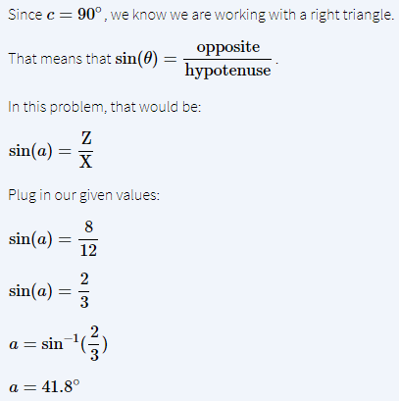Click the 2/3 fraction inside parentheses
Screen dimensions: 399x401
click(94, 343)
